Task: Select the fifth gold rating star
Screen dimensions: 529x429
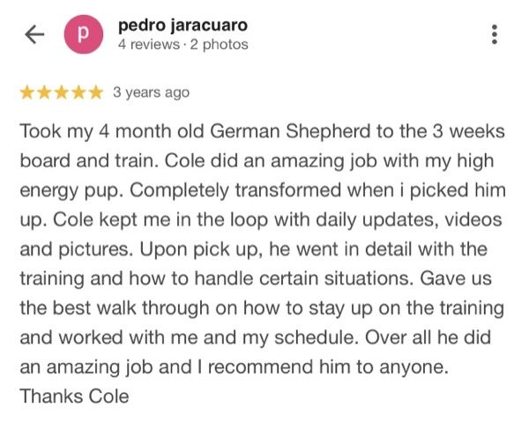Action: click(x=93, y=92)
